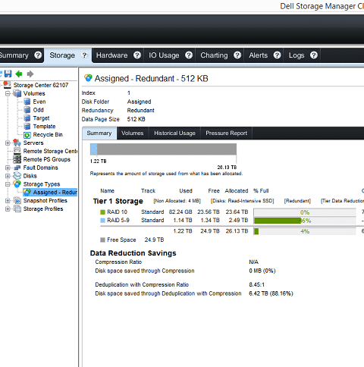Click the Fault Domains icon
The image size is (364, 367).
[x=17, y=168]
